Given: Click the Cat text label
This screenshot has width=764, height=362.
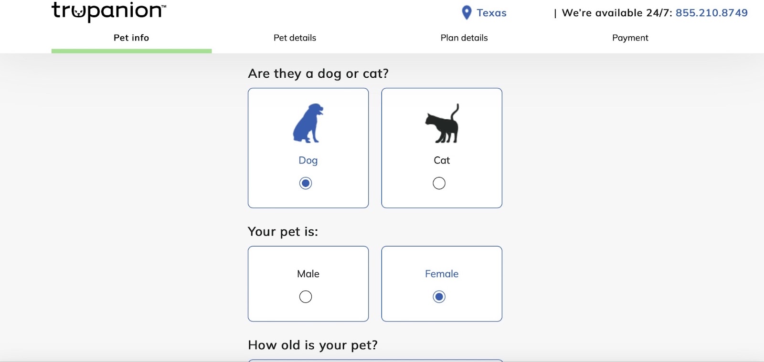Looking at the screenshot, I should click(442, 160).
